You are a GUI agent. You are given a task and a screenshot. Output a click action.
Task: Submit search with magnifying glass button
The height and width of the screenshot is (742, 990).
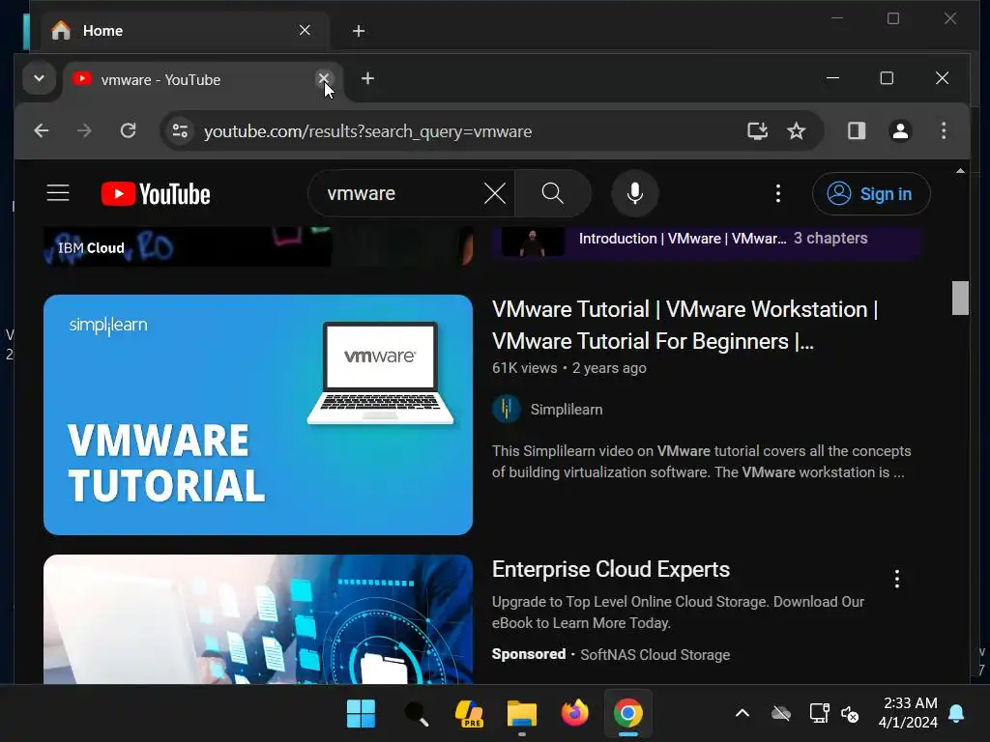coord(552,193)
